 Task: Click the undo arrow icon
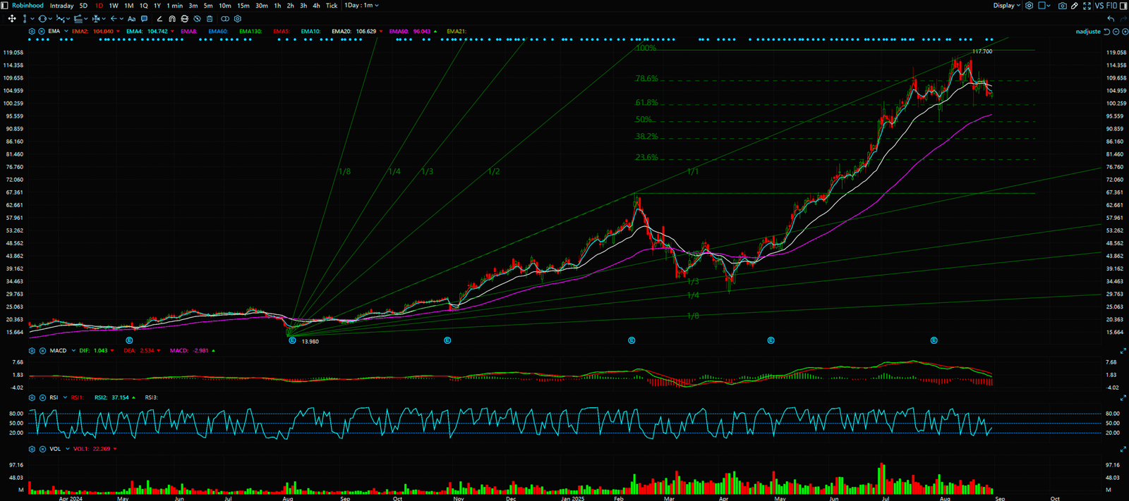(x=1111, y=19)
